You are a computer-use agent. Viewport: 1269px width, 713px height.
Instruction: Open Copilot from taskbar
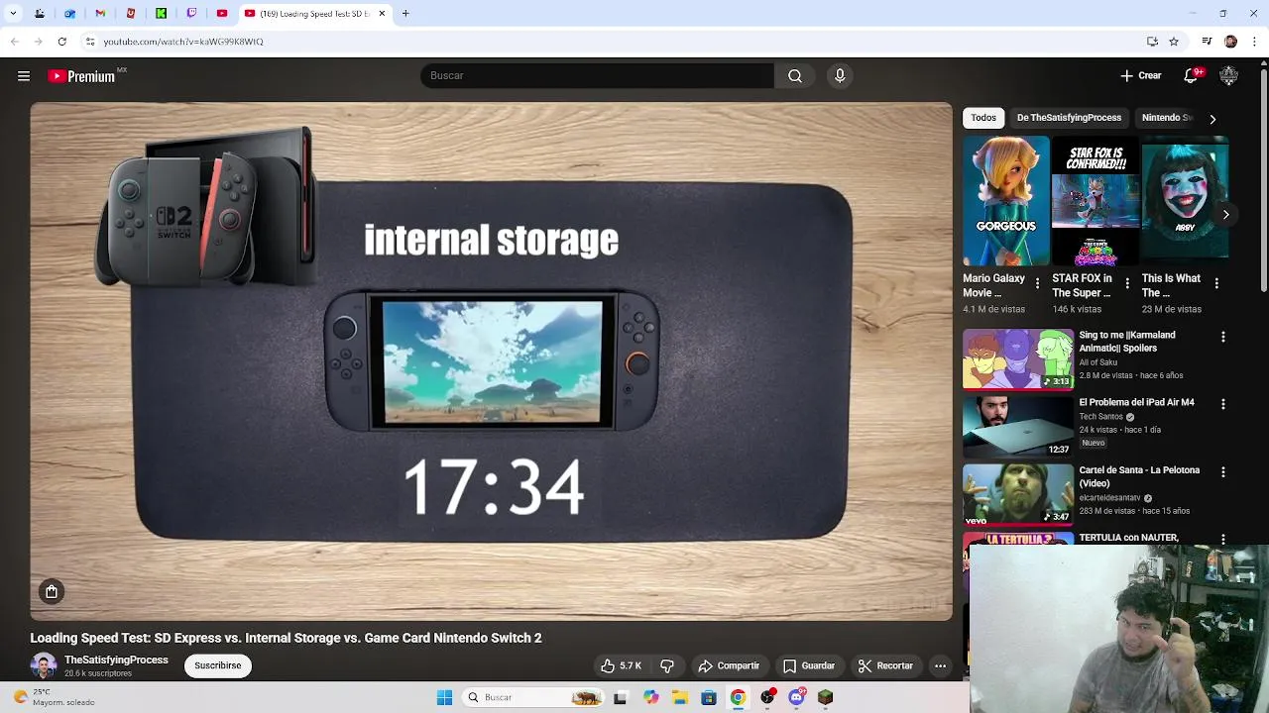pyautogui.click(x=650, y=697)
